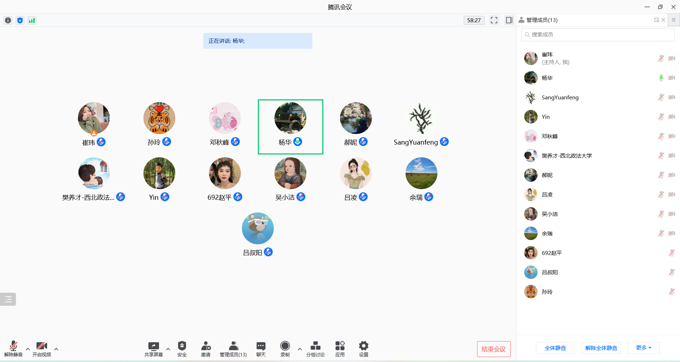Expand share screen options arrow
Screen dimensions: 680x362
point(168,349)
